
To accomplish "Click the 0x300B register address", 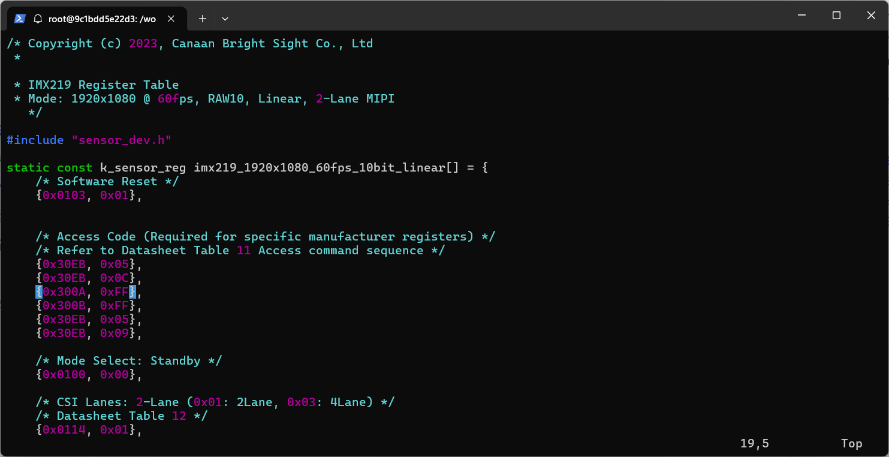I will point(64,306).
